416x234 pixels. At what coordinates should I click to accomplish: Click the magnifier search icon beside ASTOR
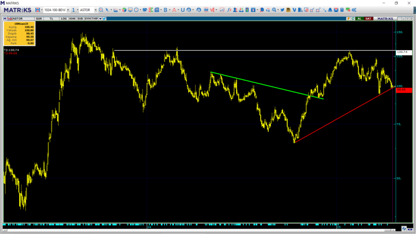click(x=101, y=10)
